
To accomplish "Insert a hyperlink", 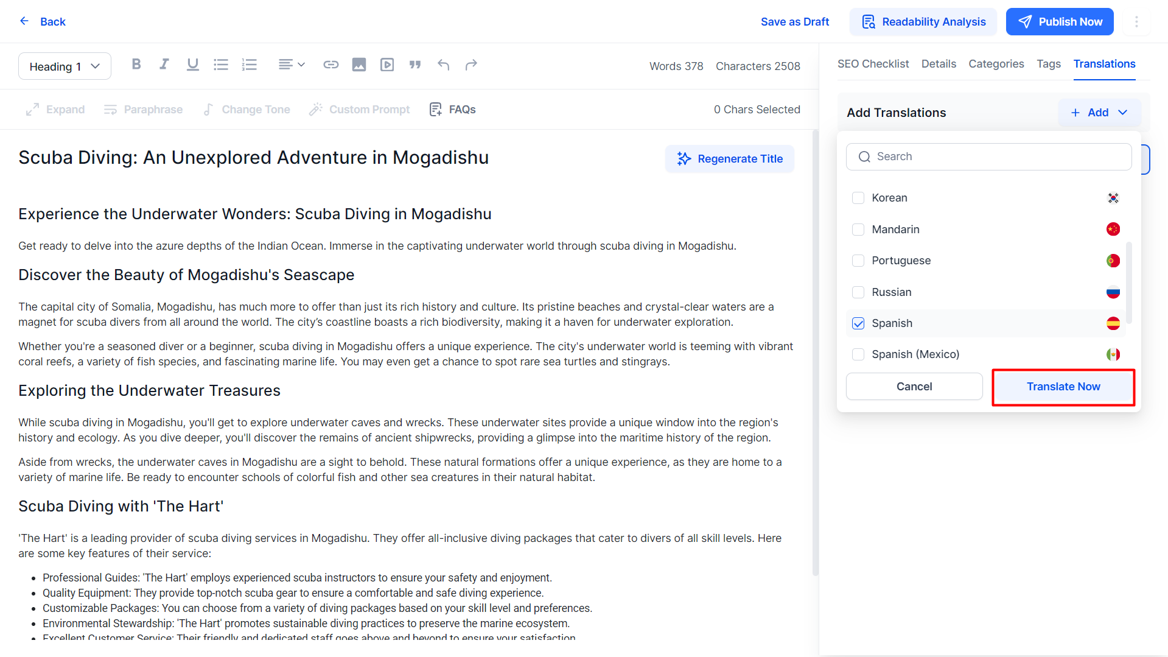I will pyautogui.click(x=330, y=64).
